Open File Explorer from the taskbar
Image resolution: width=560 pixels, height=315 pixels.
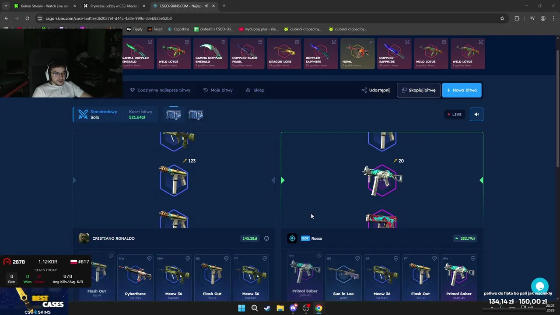(x=280, y=308)
